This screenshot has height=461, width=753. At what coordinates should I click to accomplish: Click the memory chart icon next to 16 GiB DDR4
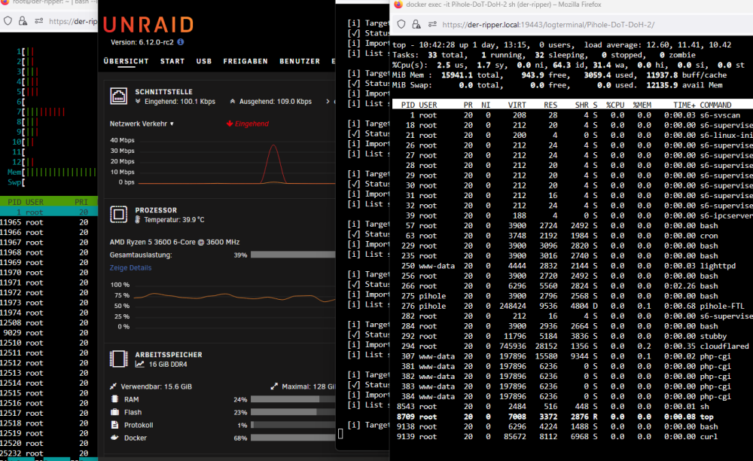coord(140,364)
